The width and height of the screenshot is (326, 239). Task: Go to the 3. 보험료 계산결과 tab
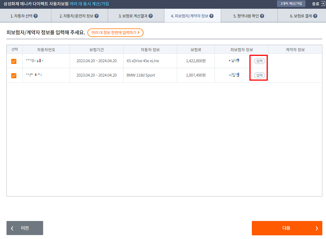(x=136, y=16)
